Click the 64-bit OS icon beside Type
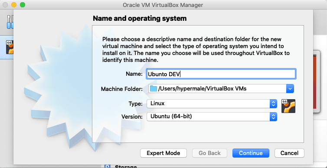The height and width of the screenshot is (168, 327). pos(288,106)
